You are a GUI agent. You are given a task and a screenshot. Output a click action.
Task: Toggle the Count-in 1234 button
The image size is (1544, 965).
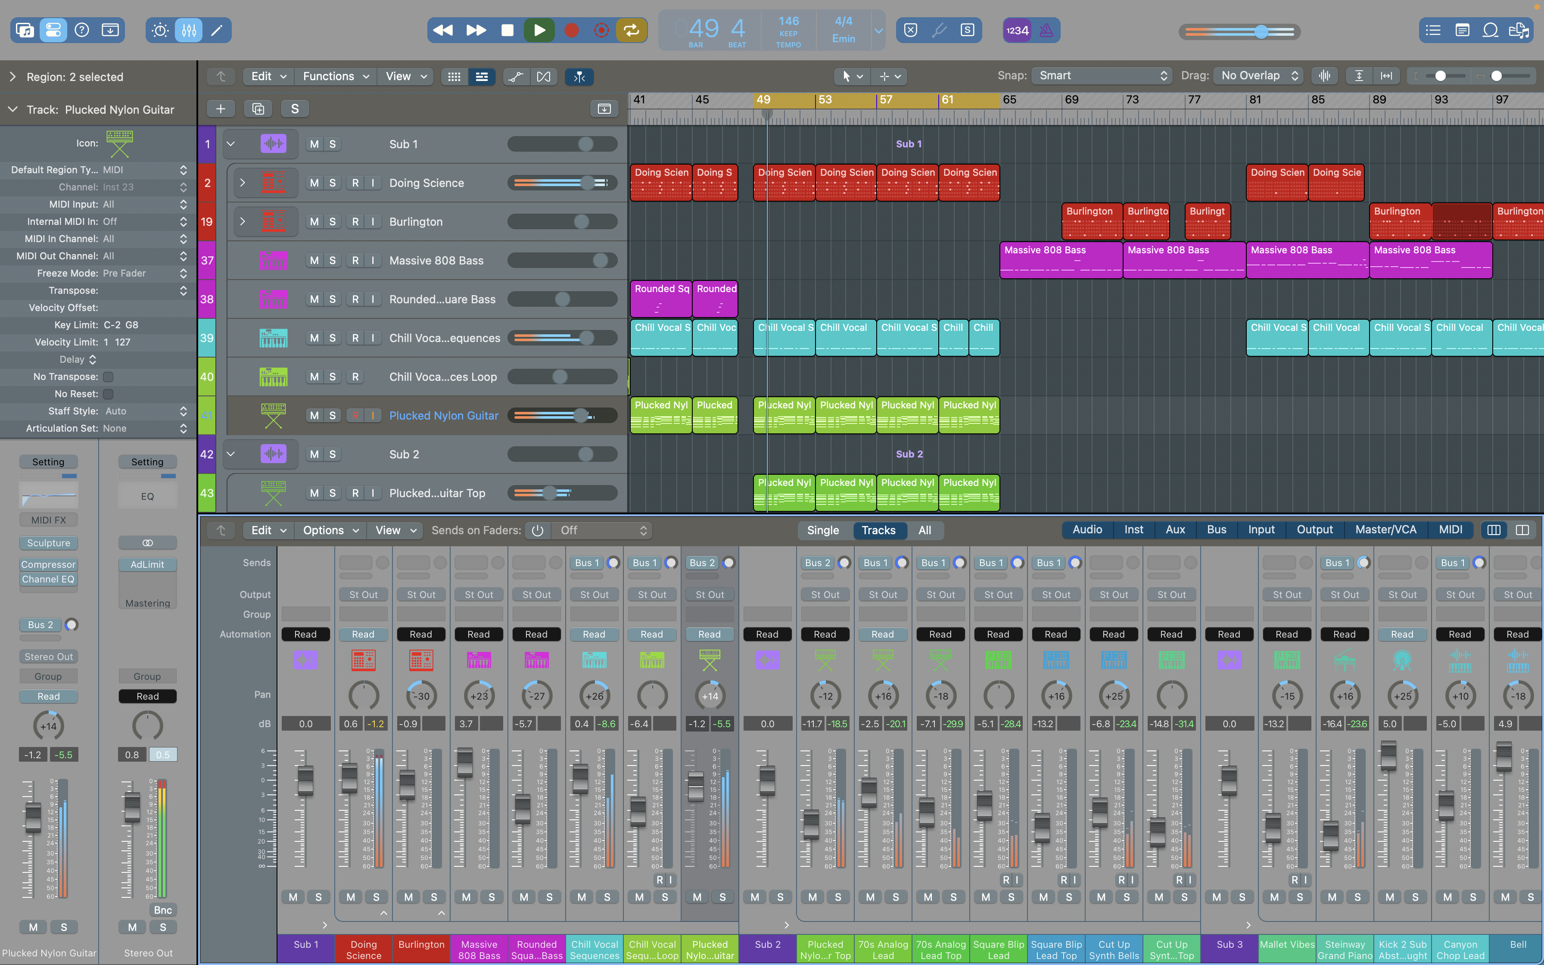pos(1017,30)
